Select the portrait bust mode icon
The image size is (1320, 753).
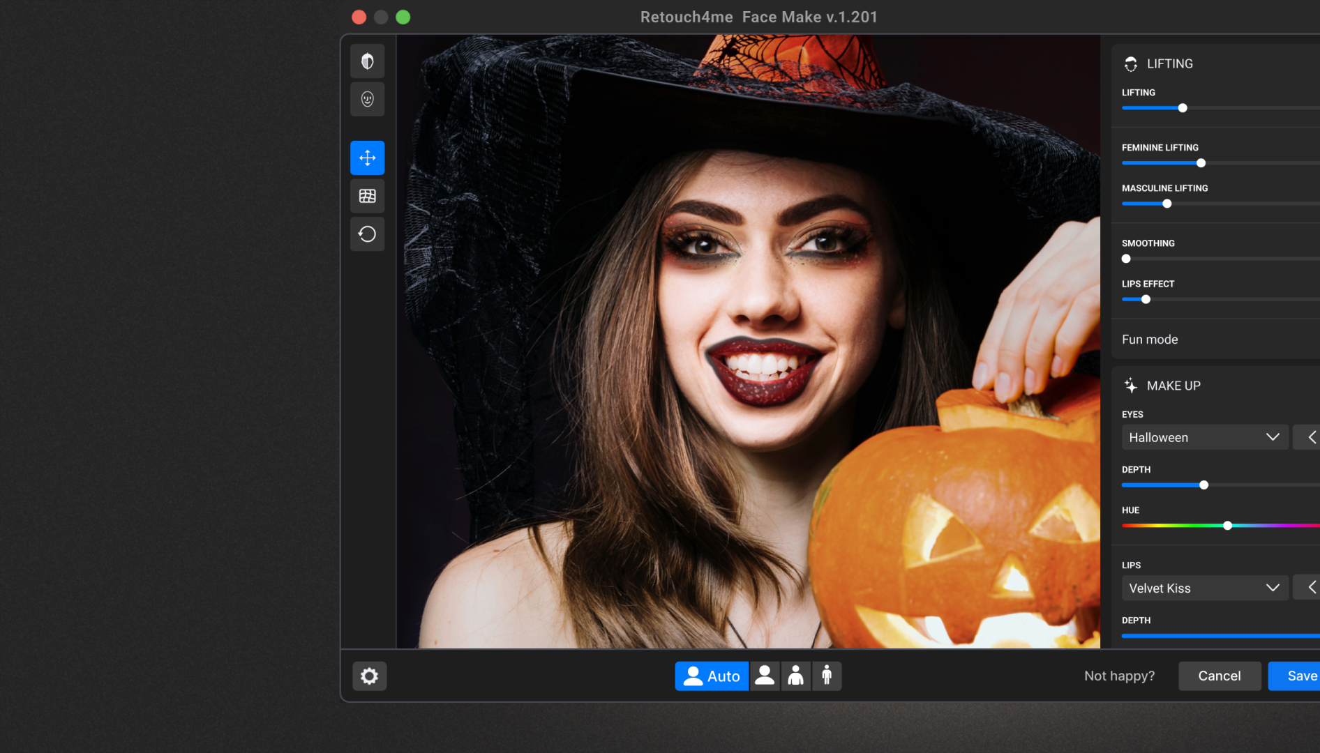(x=765, y=676)
